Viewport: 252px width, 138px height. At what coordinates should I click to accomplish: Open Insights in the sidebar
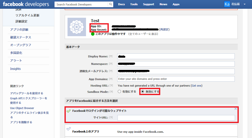pyautogui.click(x=15, y=69)
